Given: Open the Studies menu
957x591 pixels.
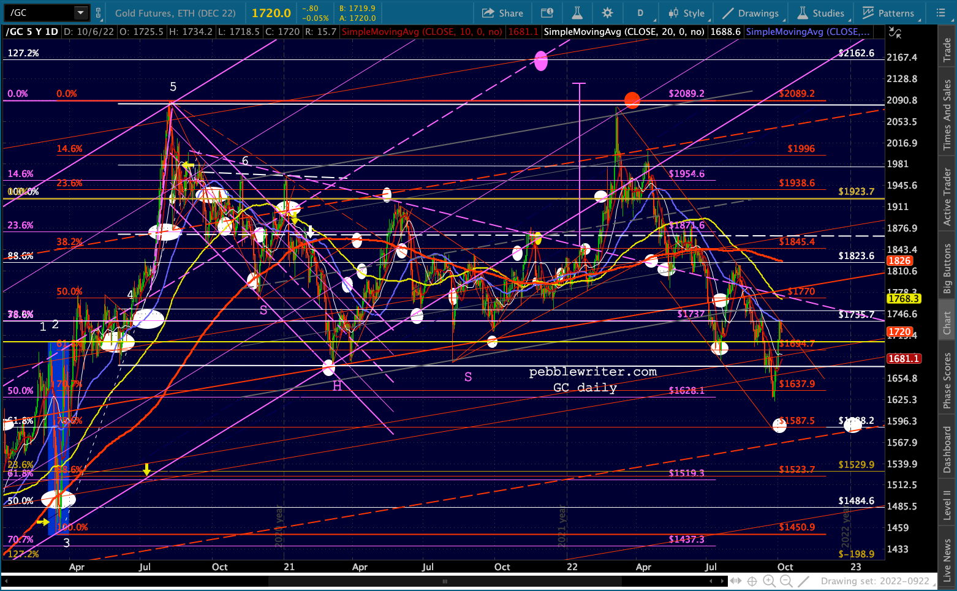Looking at the screenshot, I should 821,13.
